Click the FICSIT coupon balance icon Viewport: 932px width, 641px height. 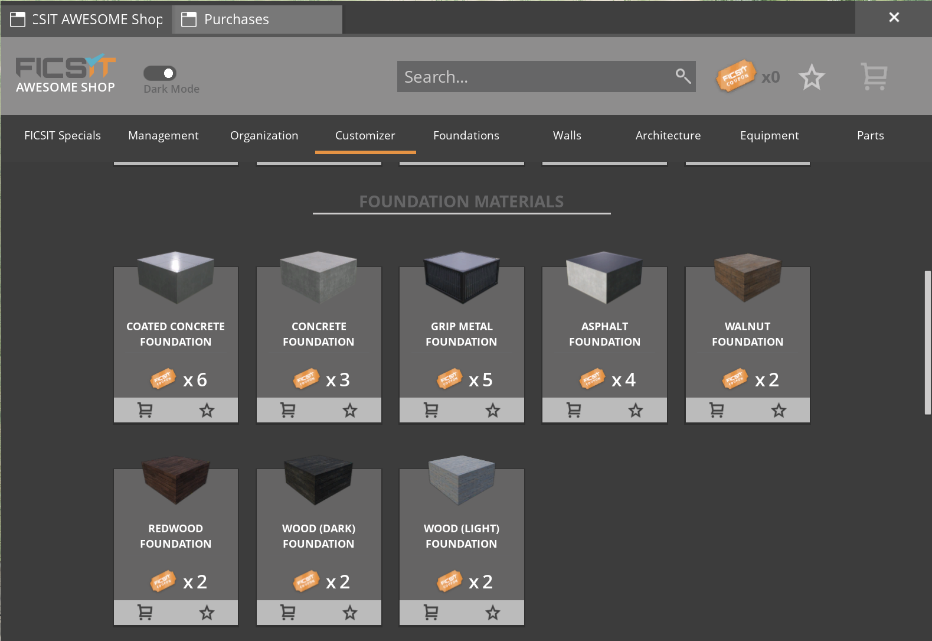click(735, 76)
